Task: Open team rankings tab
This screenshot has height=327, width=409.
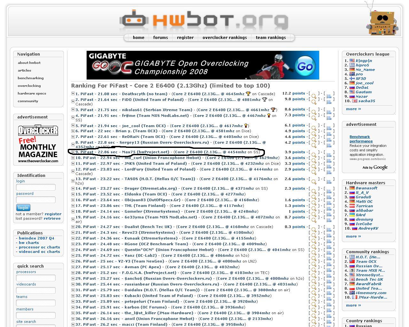Action: [x=271, y=38]
